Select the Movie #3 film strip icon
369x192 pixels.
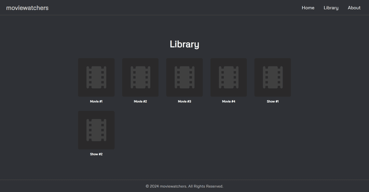(x=184, y=77)
